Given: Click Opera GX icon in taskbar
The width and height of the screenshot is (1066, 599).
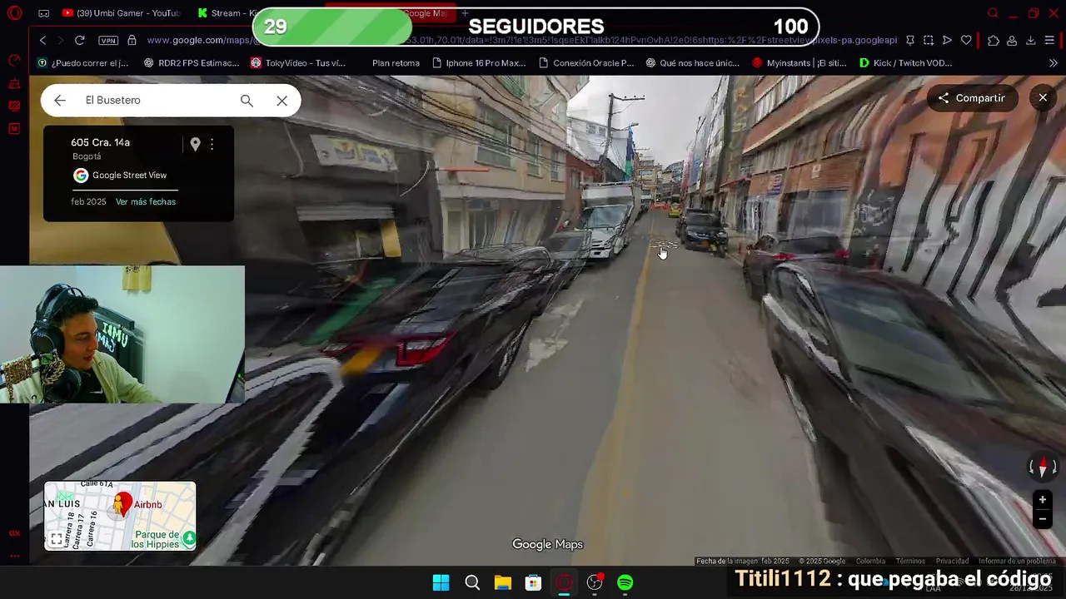Looking at the screenshot, I should pyautogui.click(x=564, y=582).
